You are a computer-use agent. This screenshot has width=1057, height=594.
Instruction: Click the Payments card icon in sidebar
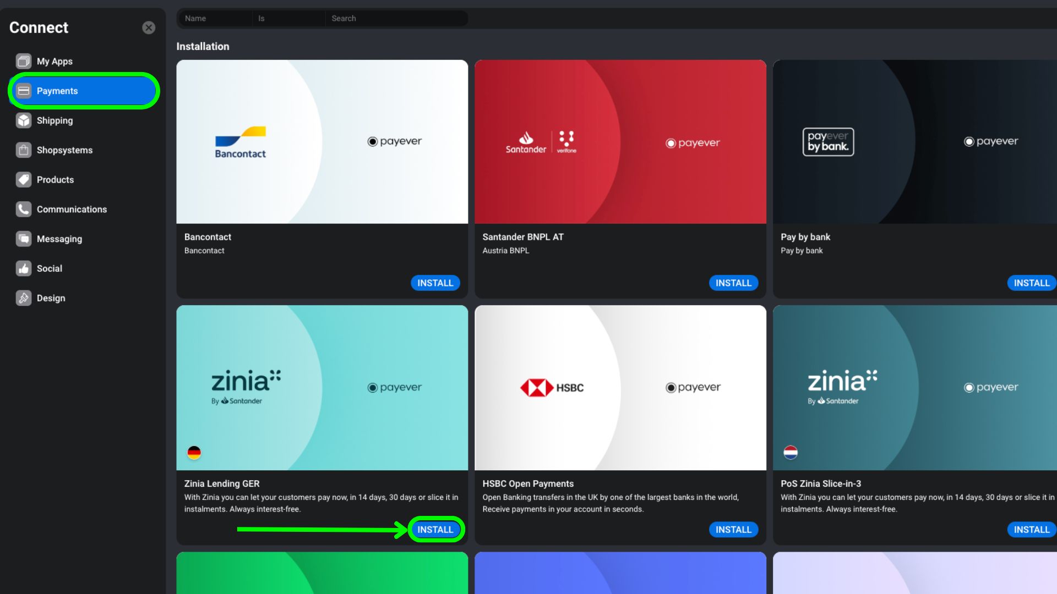coord(24,91)
